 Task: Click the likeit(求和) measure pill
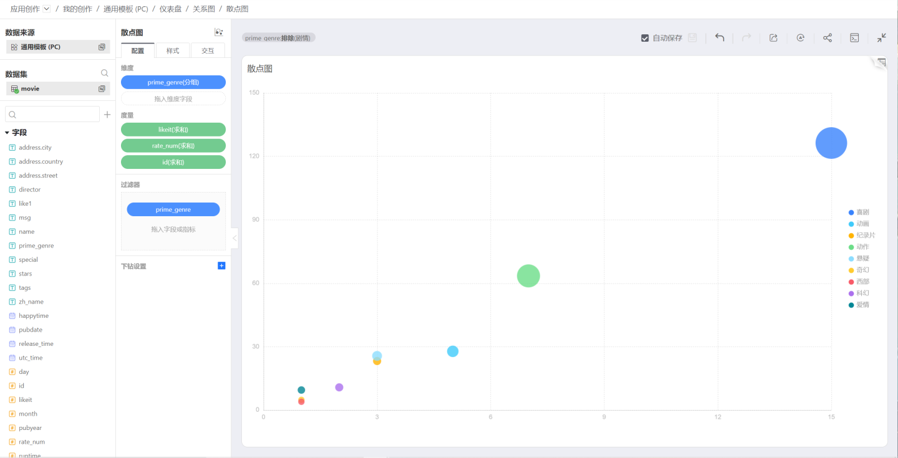point(173,130)
